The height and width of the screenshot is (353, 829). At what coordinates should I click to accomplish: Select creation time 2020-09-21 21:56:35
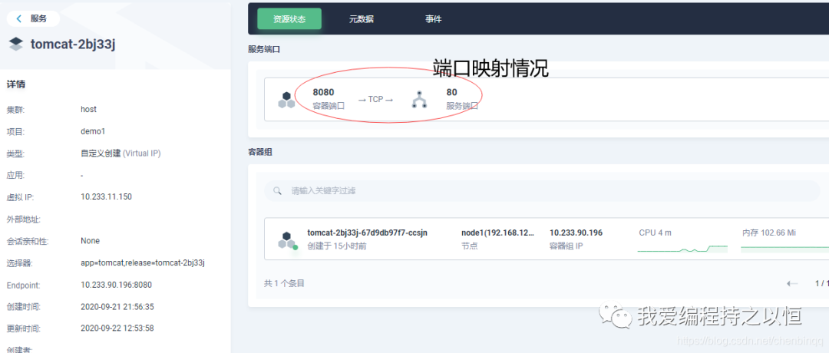point(117,306)
